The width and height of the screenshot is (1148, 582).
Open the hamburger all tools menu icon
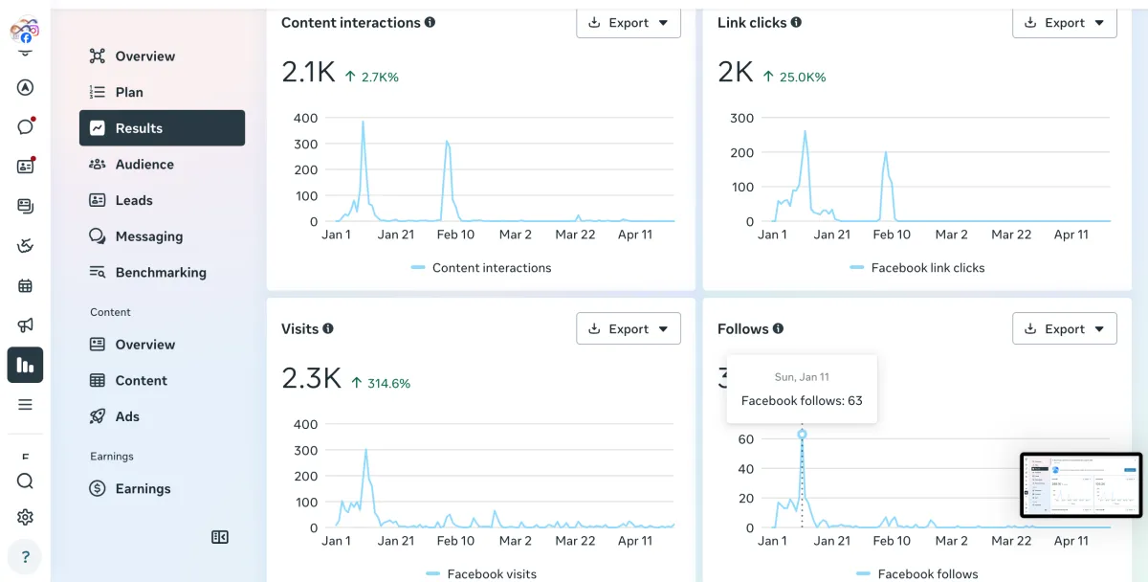26,405
